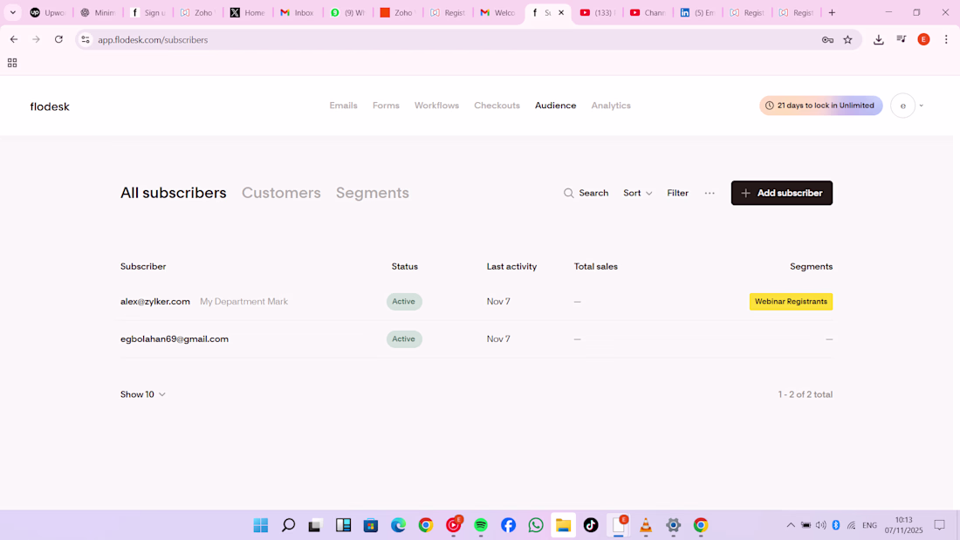Open Chrome three-dot menu
The image size is (960, 540).
tap(946, 40)
